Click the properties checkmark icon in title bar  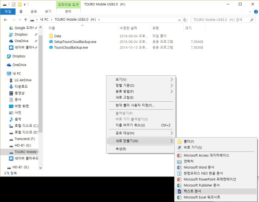click(x=13, y=4)
